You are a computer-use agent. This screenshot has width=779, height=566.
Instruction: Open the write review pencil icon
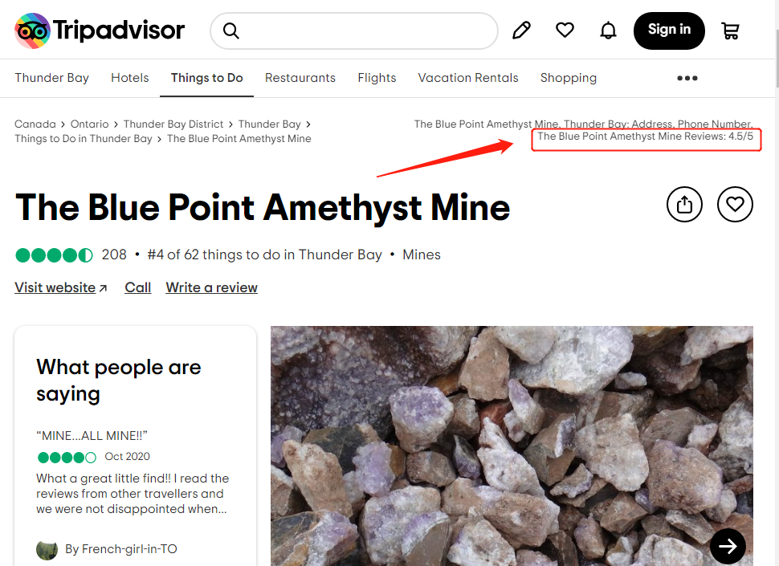coord(521,31)
